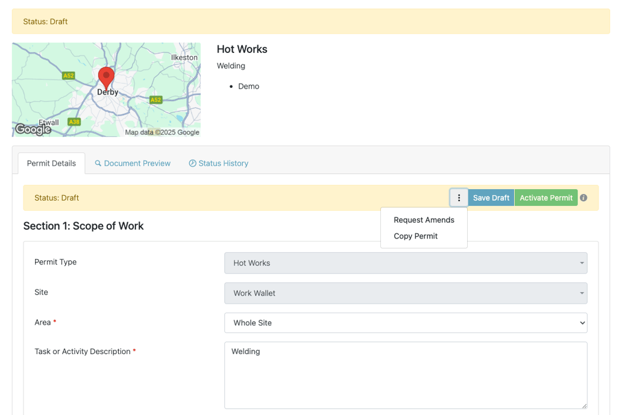This screenshot has height=415, width=622.
Task: Open the three-dot more actions menu
Action: (x=459, y=198)
